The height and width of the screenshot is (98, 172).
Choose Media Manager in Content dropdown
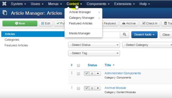point(80,33)
